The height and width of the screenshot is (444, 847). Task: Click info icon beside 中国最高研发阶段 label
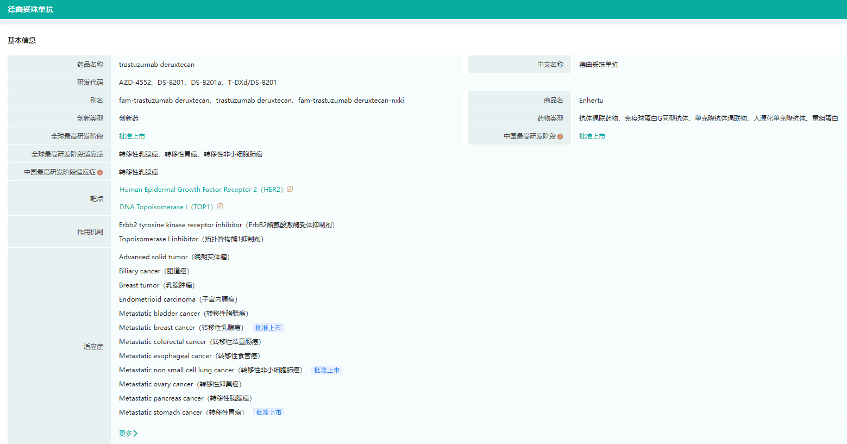coord(560,136)
